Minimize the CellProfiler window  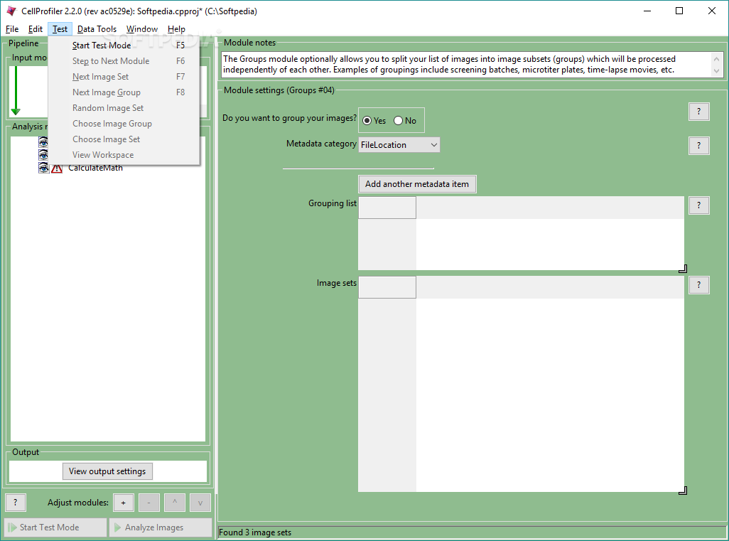point(647,11)
